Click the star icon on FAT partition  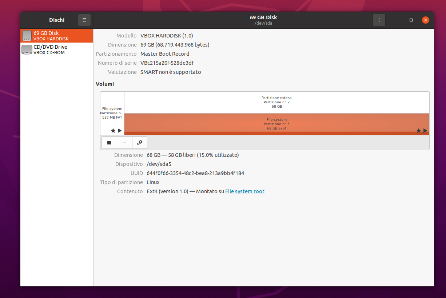113,131
